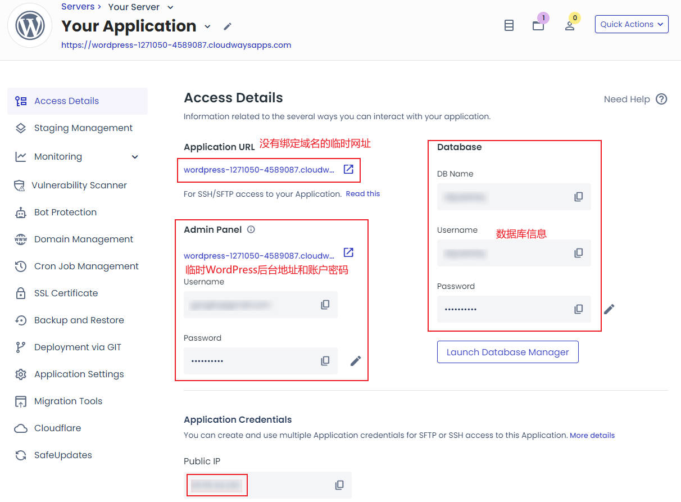Open the Quick Actions dropdown
681x502 pixels.
[632, 24]
